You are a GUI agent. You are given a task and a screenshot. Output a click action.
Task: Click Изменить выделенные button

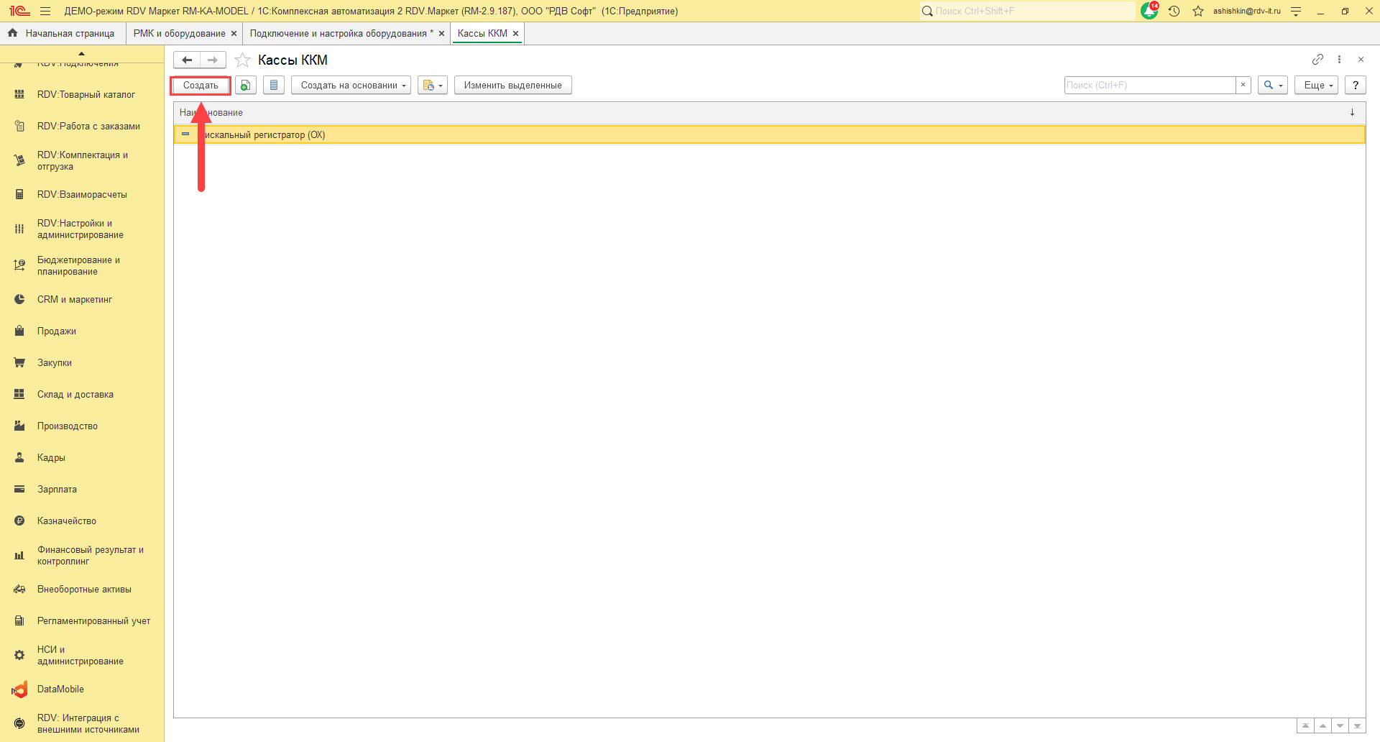pos(513,85)
